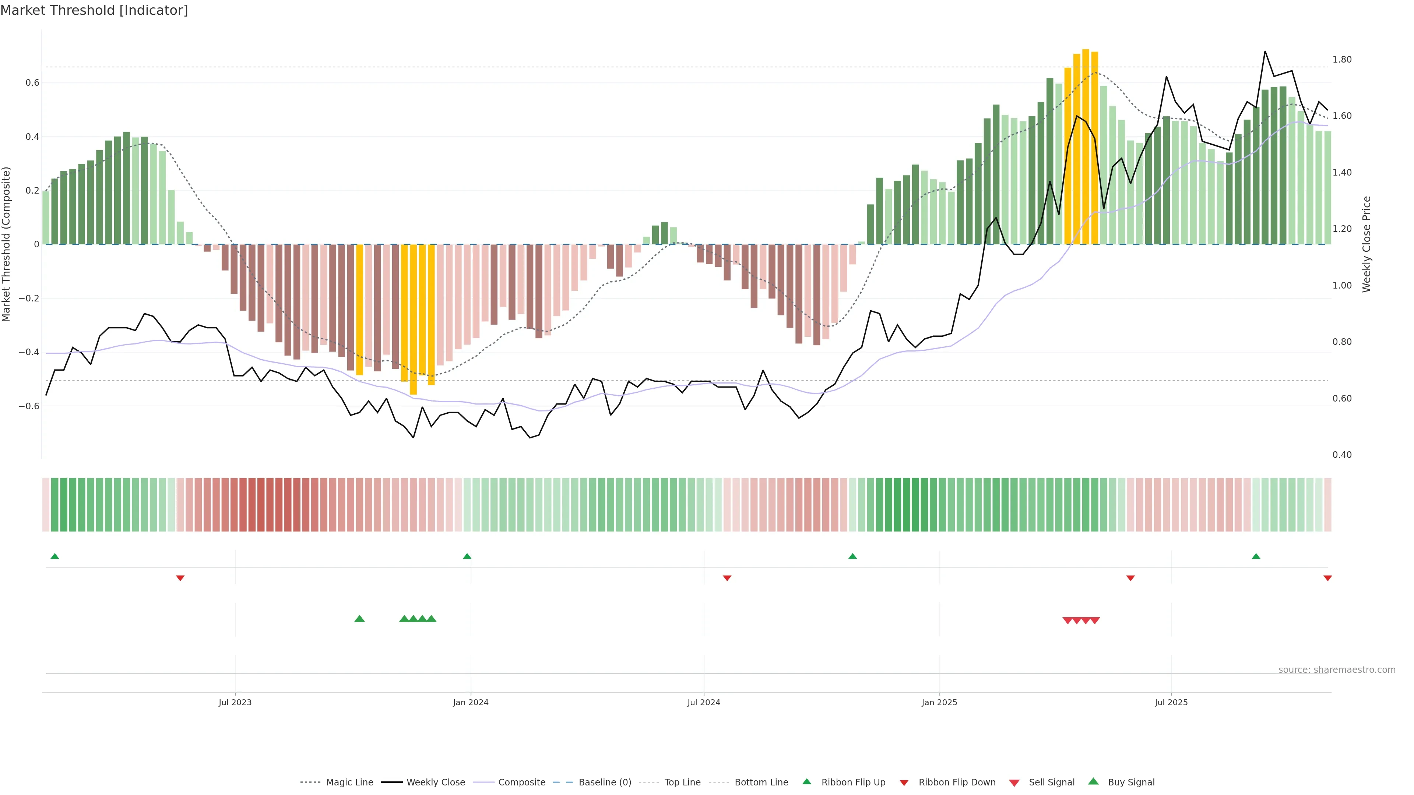The image size is (1414, 795).
Task: Click the Market Threshold [Indicator] title
Action: tap(94, 10)
